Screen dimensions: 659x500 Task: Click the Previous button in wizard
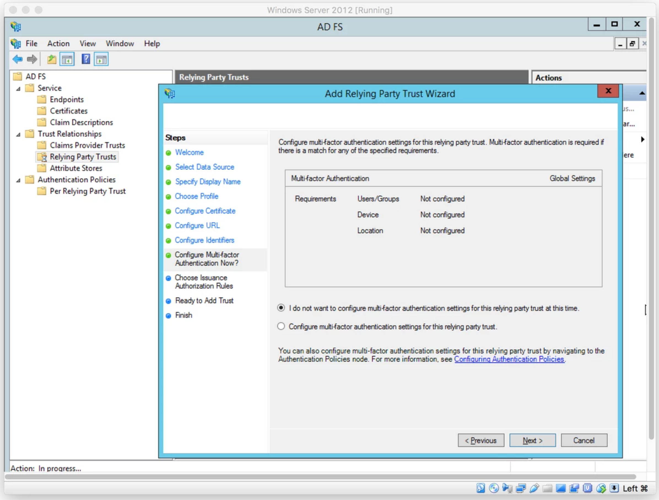[481, 440]
